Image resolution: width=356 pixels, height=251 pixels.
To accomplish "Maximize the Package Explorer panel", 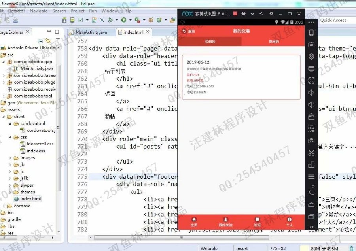I will click(57, 32).
